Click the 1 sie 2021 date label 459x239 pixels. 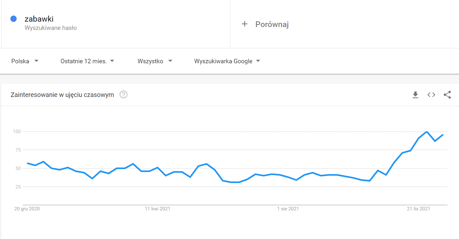(288, 209)
